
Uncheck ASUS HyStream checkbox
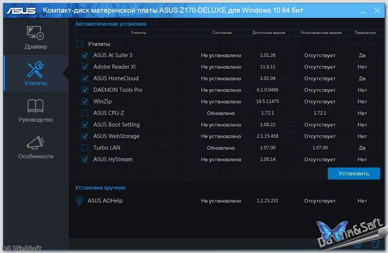point(85,159)
